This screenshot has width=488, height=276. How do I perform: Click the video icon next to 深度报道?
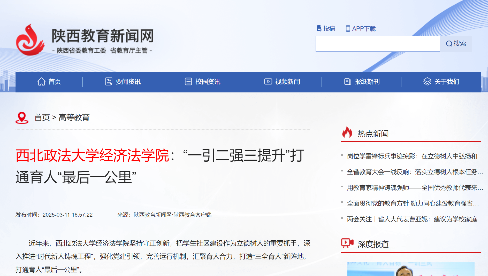[x=347, y=243]
